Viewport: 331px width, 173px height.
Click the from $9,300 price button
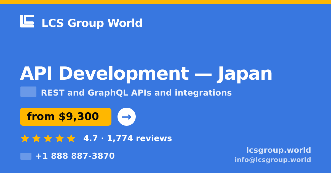click(x=66, y=117)
